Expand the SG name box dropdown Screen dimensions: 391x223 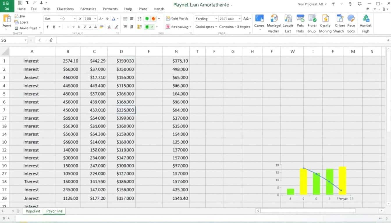[26, 40]
